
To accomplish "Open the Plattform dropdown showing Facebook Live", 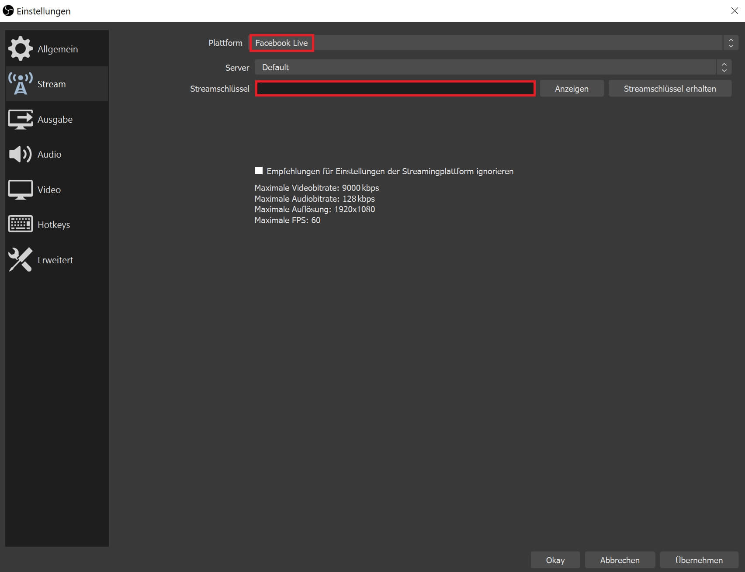I will (x=485, y=43).
